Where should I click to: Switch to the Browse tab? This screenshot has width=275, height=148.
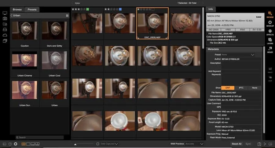pyautogui.click(x=17, y=9)
